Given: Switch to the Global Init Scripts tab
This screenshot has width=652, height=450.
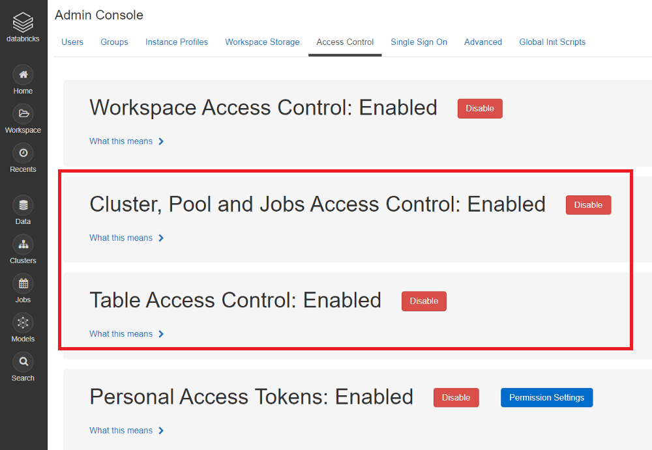Looking at the screenshot, I should pos(552,42).
